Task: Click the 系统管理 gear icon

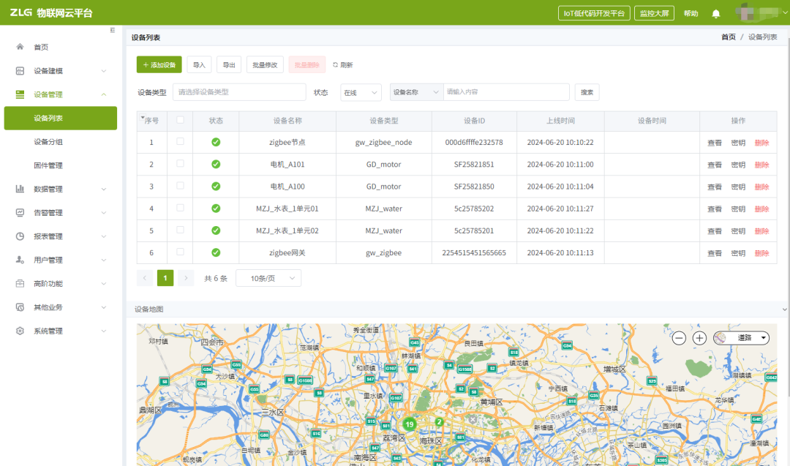Action: [20, 331]
